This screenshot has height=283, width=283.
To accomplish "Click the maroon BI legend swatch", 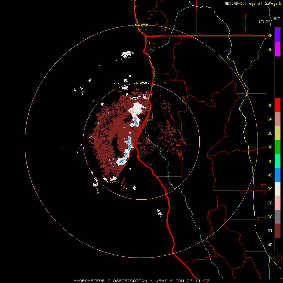I will [278, 231].
